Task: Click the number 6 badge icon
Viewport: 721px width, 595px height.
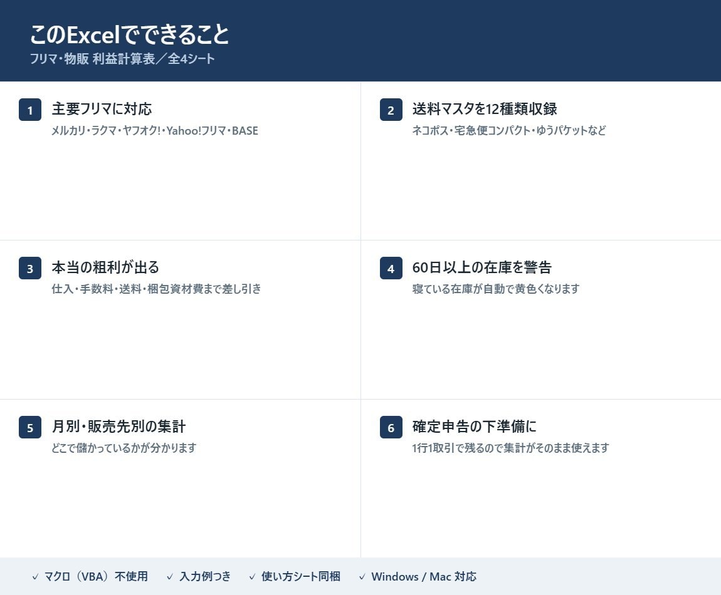Action: (x=391, y=427)
